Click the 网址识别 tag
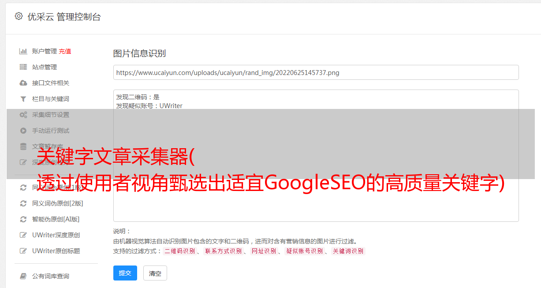 pos(264,251)
